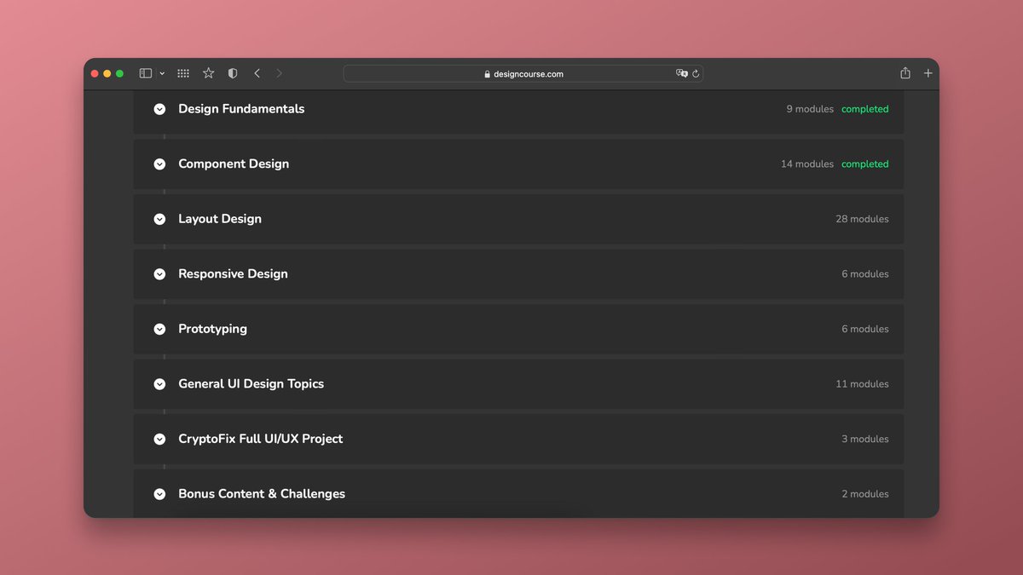The width and height of the screenshot is (1023, 575).
Task: Expand Bonus Content & Challenges chevron
Action: tap(159, 494)
